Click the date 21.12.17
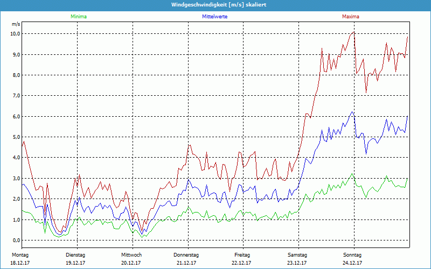Screen dimensions: 431x269 click(186, 263)
